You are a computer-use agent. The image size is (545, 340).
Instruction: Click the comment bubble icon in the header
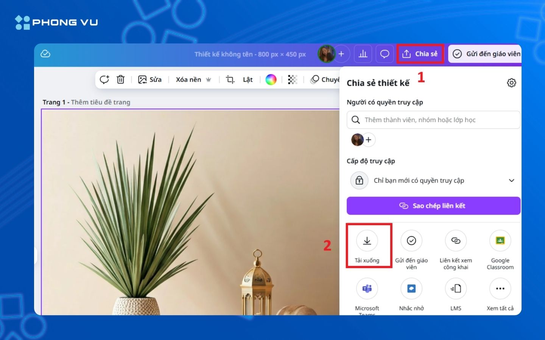click(x=385, y=54)
